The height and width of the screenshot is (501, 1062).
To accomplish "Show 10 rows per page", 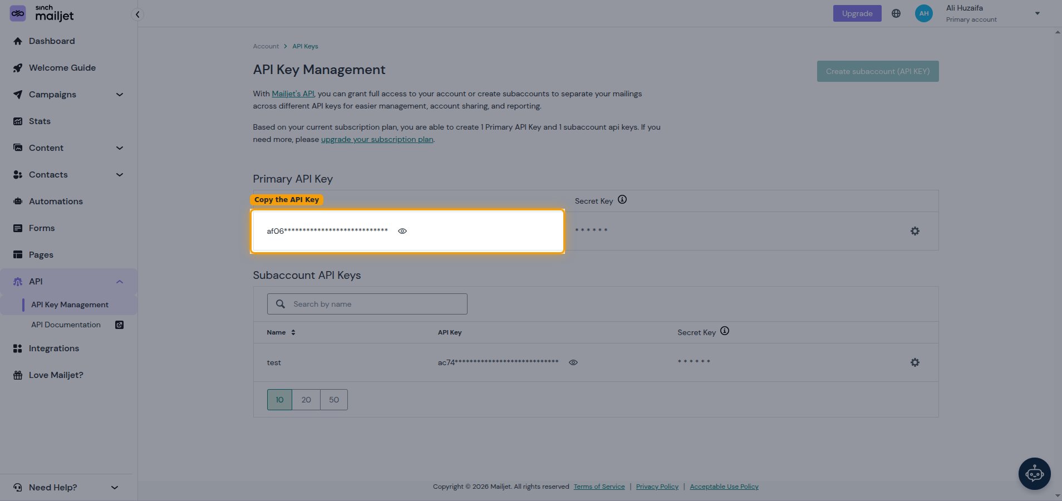I will click(x=279, y=400).
